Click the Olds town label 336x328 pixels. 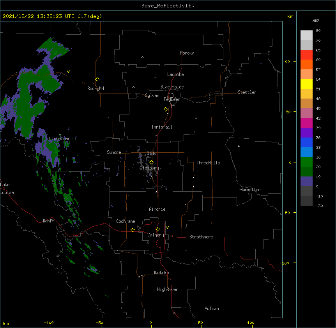[151, 153]
